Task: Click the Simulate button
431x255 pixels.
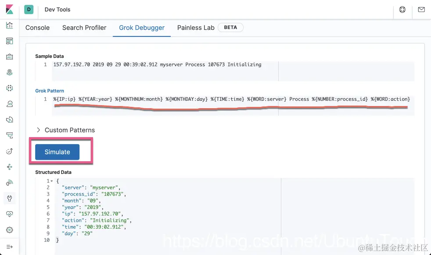Action: click(x=57, y=152)
